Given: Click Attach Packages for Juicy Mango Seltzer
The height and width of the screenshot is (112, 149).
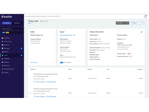Looking at the screenshot, I should coord(41,96).
